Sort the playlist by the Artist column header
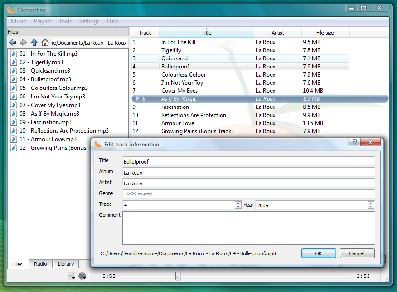This screenshot has height=292, width=397. click(278, 33)
